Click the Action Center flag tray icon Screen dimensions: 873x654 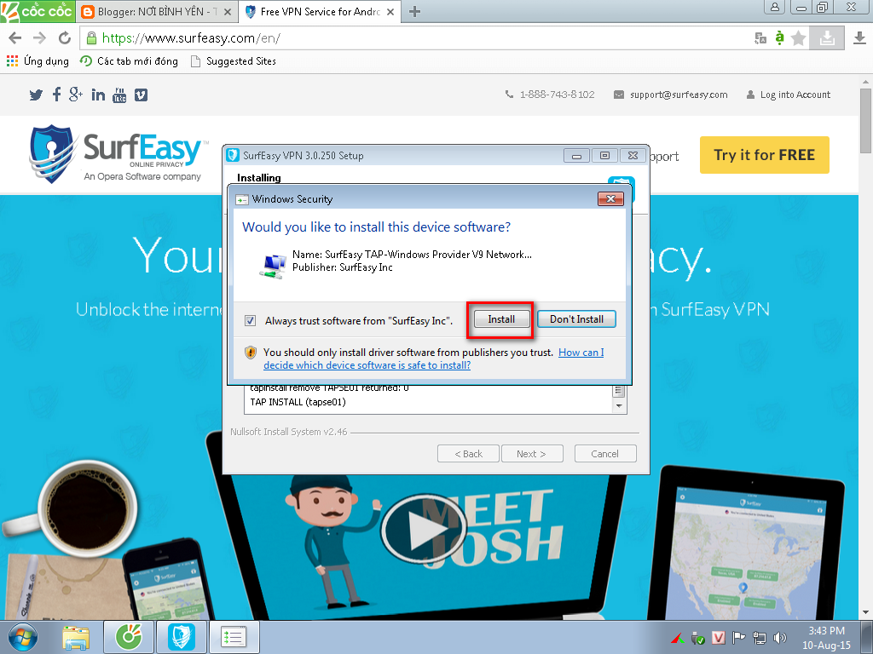click(738, 638)
